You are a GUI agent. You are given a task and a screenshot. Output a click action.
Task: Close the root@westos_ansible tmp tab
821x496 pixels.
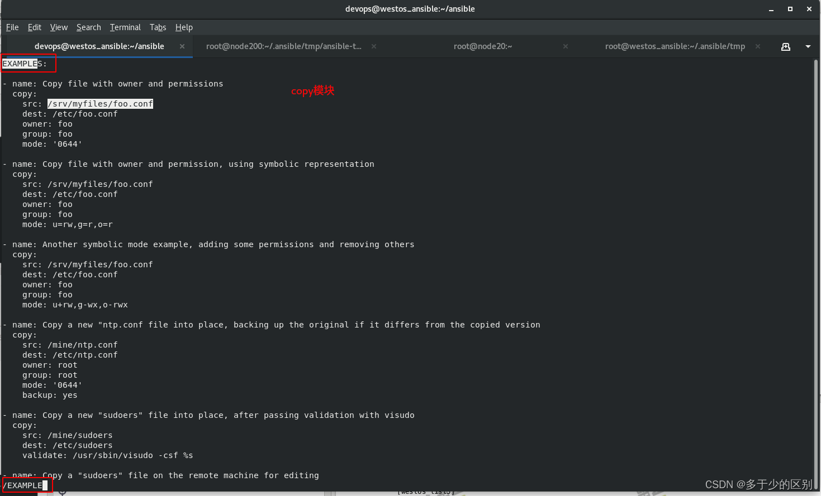pyautogui.click(x=758, y=46)
